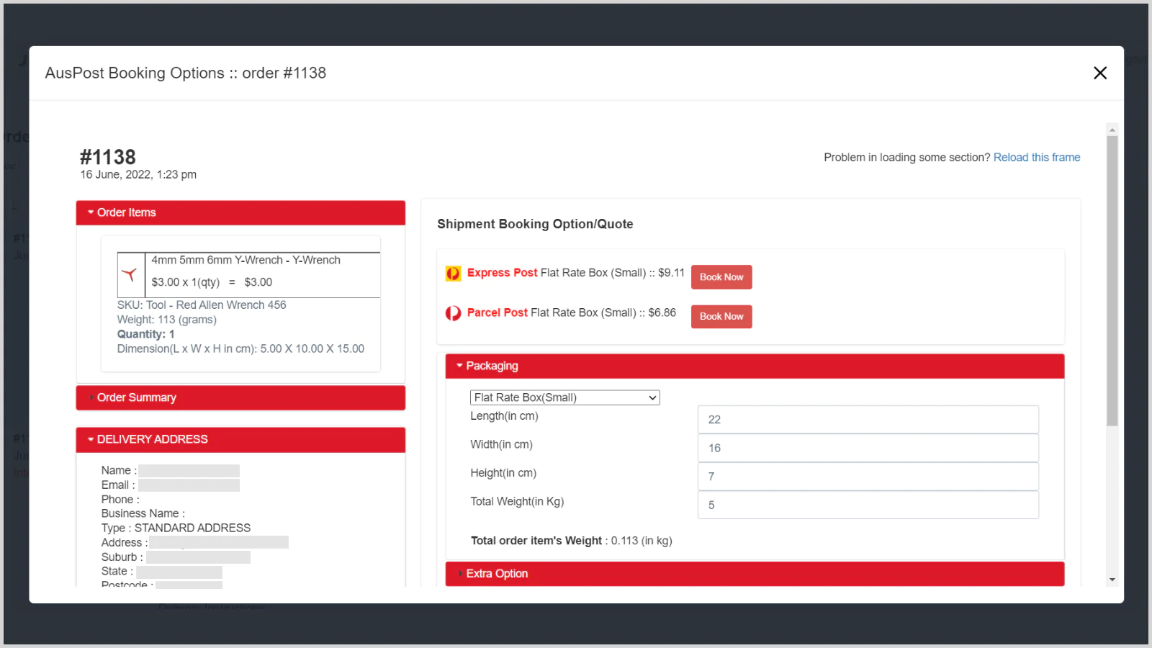Click the Parcel Post logo icon
Image resolution: width=1152 pixels, height=648 pixels.
453,313
